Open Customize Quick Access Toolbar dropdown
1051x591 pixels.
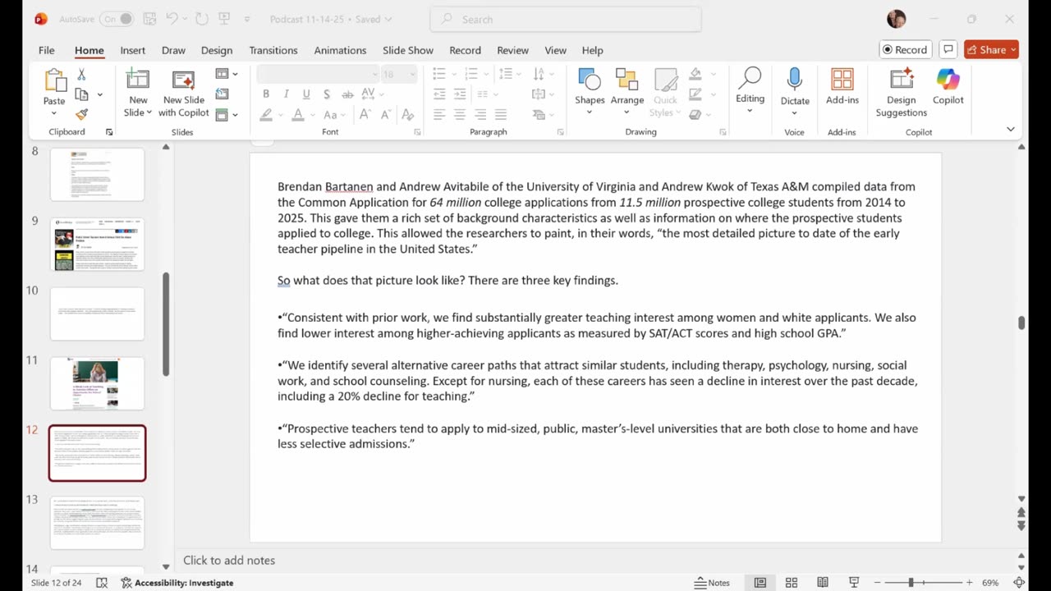(x=247, y=19)
